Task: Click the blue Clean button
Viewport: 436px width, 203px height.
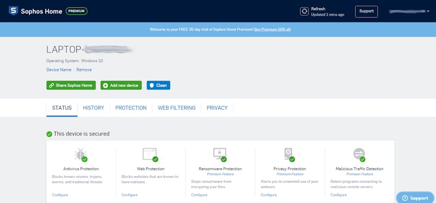Action: click(158, 85)
